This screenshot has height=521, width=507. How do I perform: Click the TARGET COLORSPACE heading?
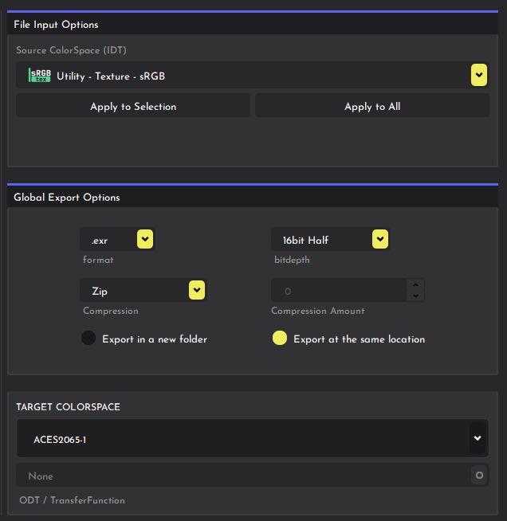pos(68,407)
